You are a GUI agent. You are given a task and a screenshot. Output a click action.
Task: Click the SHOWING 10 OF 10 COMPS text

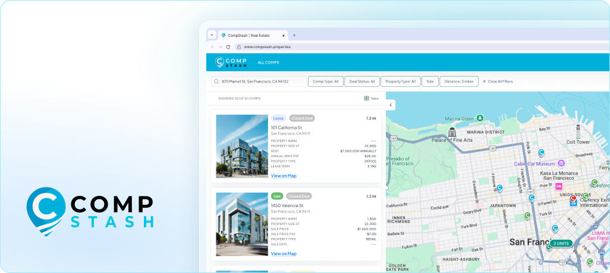point(239,99)
